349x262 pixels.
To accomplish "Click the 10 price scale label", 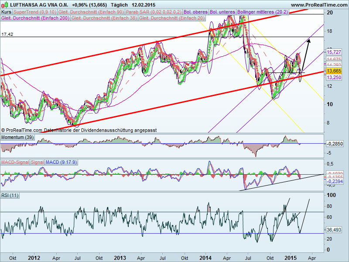I will tap(330, 104).
